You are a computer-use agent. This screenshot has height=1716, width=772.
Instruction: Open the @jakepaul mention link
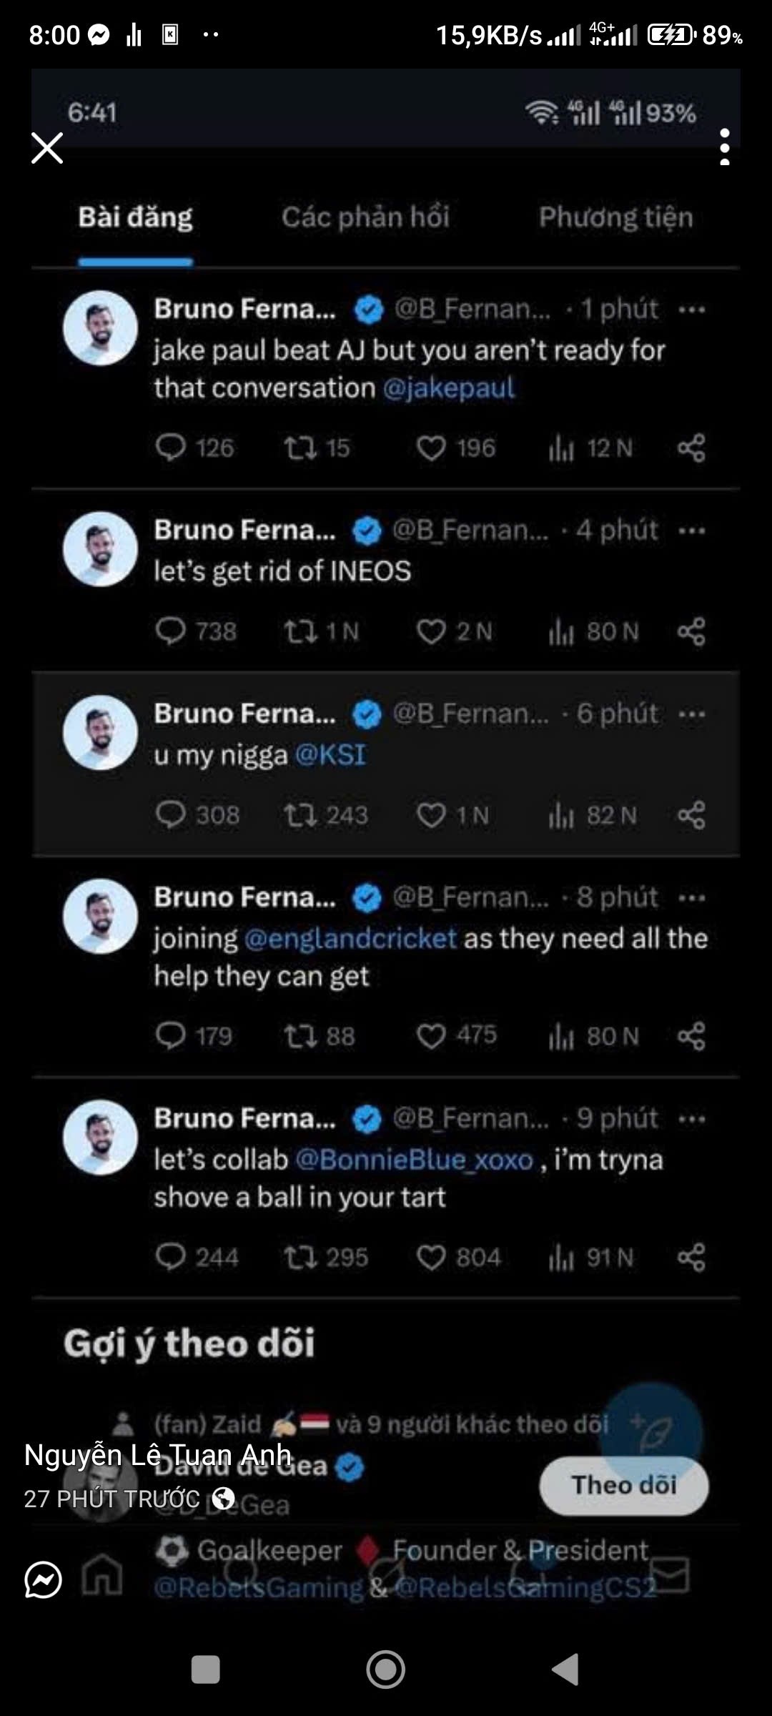[448, 388]
